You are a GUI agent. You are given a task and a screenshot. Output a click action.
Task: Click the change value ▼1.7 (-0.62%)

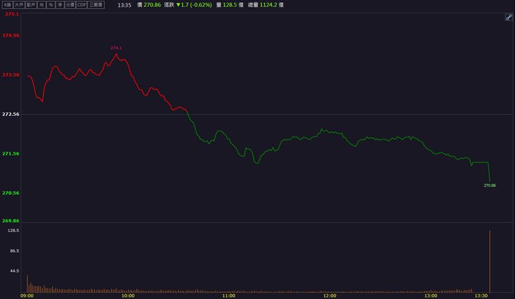[194, 5]
